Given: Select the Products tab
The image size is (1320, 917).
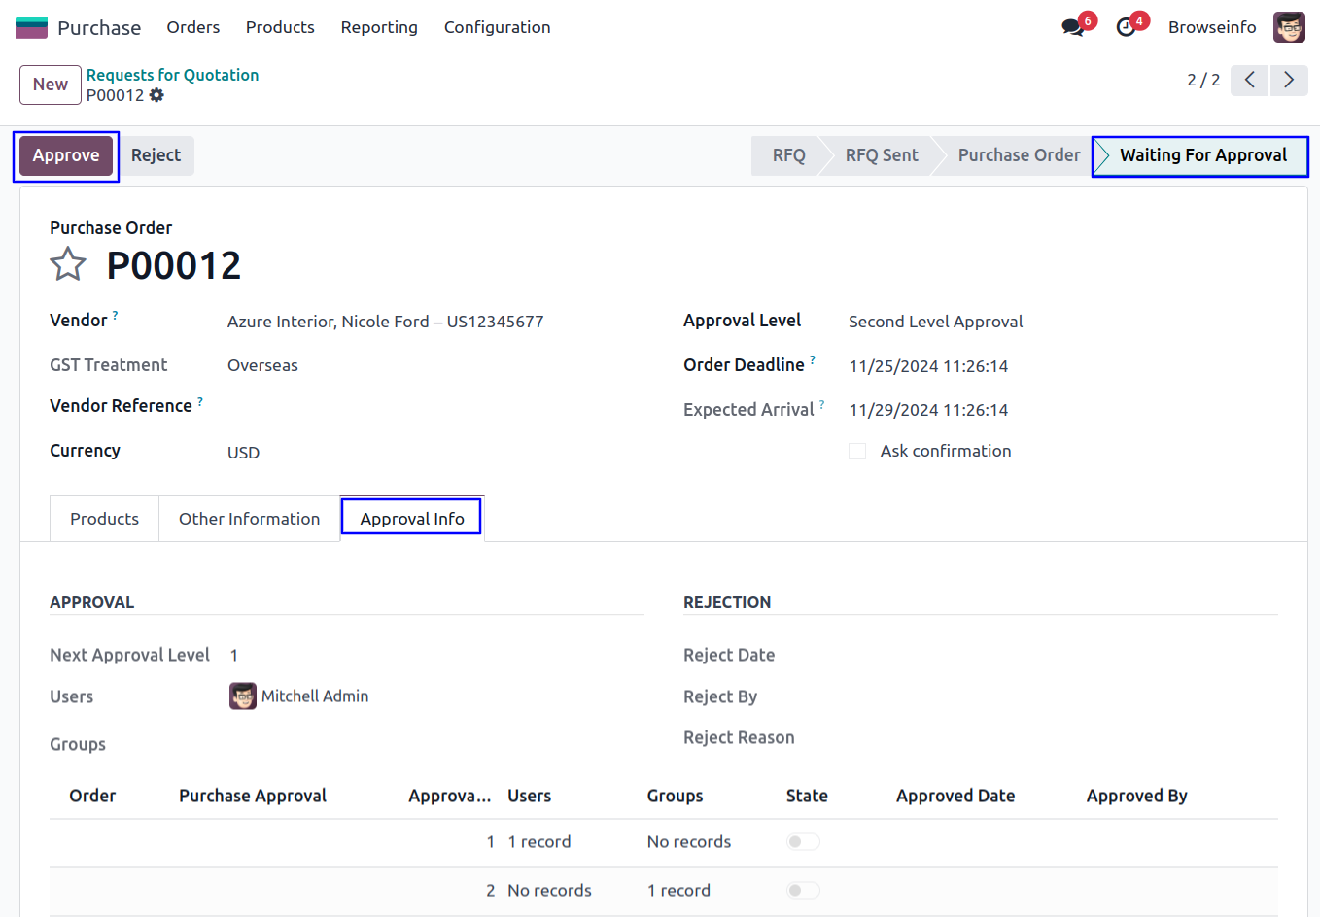Looking at the screenshot, I should point(104,519).
